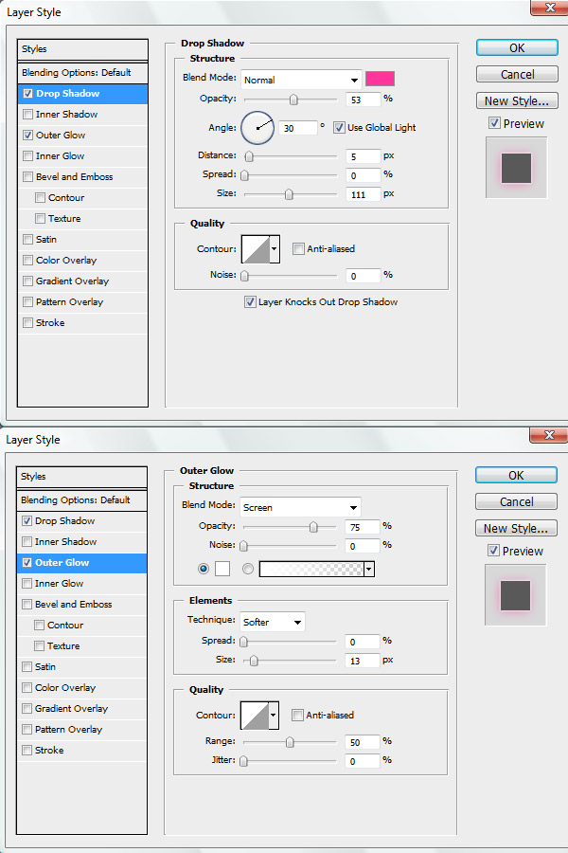Select Blending Options: Default in top dialog
Screen dimensions: 568x853
(x=82, y=72)
